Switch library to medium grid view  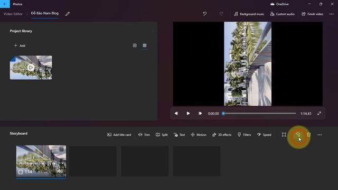[135, 45]
